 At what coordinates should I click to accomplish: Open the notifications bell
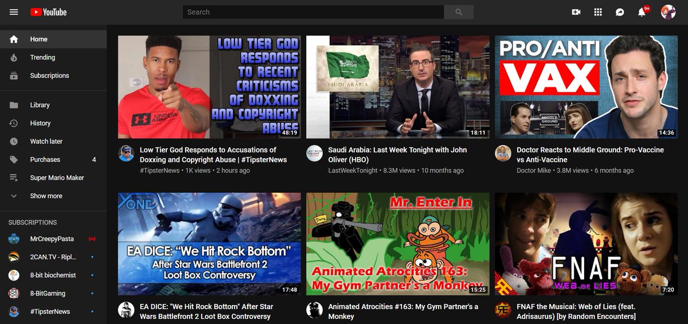click(642, 12)
